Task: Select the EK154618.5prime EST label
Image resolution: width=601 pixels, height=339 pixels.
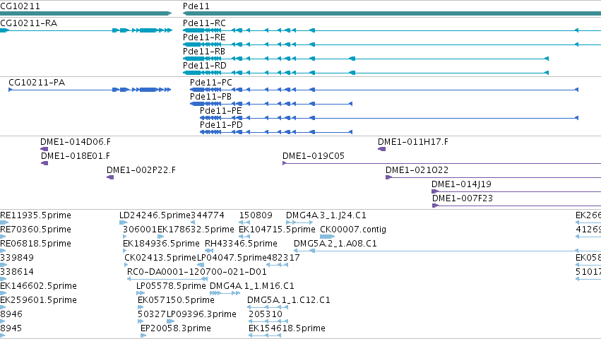Action: coord(287,328)
